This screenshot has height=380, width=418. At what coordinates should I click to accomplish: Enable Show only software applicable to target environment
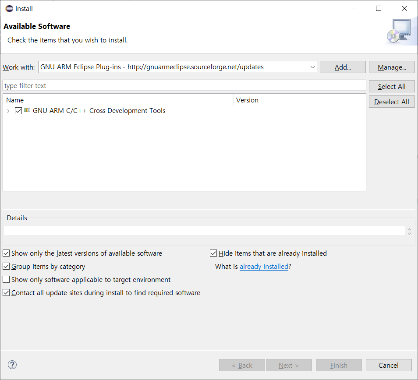click(x=6, y=279)
